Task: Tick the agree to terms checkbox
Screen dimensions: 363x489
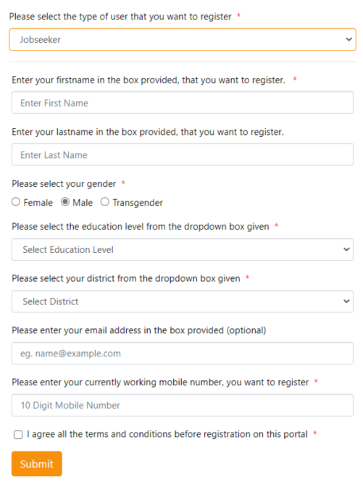Action: tap(18, 435)
